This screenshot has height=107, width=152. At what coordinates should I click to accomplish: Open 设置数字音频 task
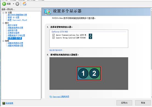(13, 33)
